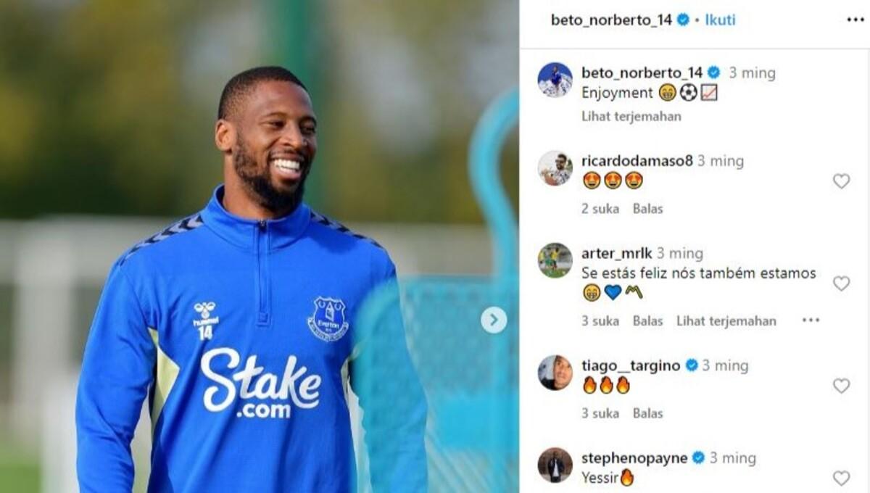Open tiago__targino's profile picture
The width and height of the screenshot is (870, 493).
point(555,373)
